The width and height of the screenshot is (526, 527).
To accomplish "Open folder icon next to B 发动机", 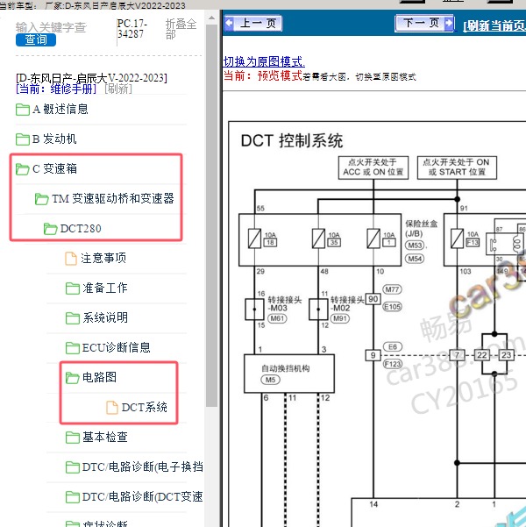I will (x=23, y=139).
